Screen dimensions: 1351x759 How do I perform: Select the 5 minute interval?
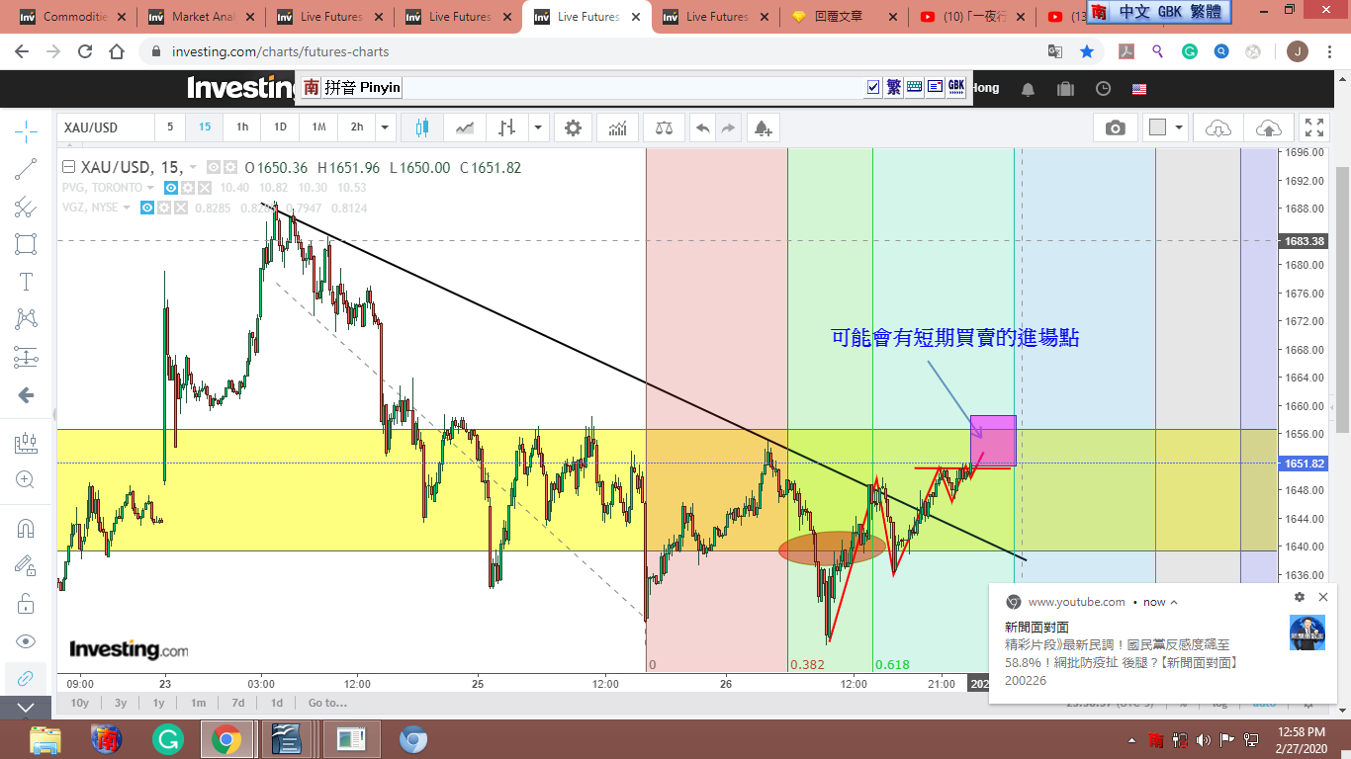(x=170, y=127)
